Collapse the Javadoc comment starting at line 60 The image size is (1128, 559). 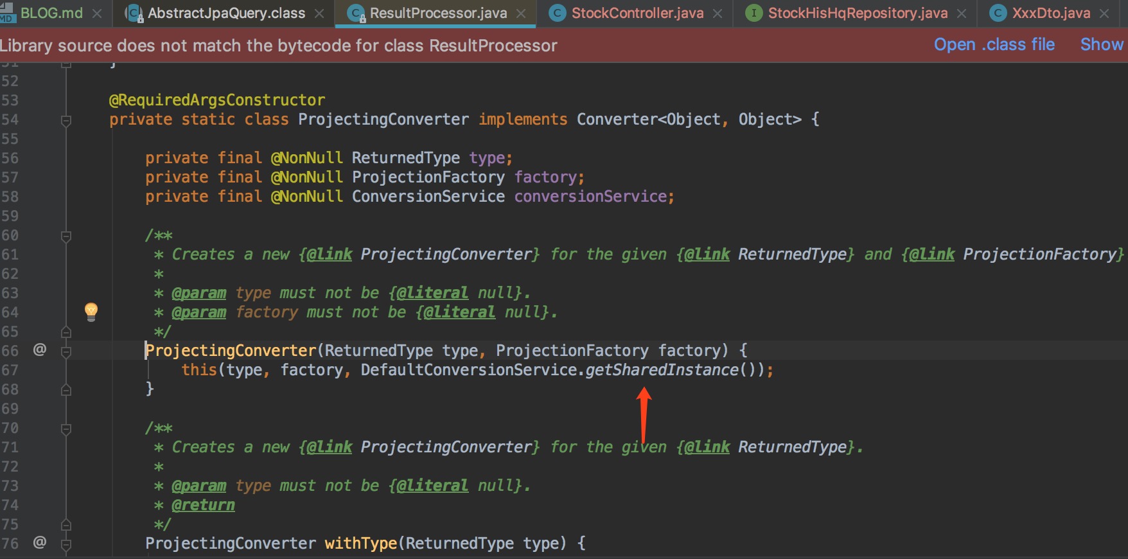66,236
